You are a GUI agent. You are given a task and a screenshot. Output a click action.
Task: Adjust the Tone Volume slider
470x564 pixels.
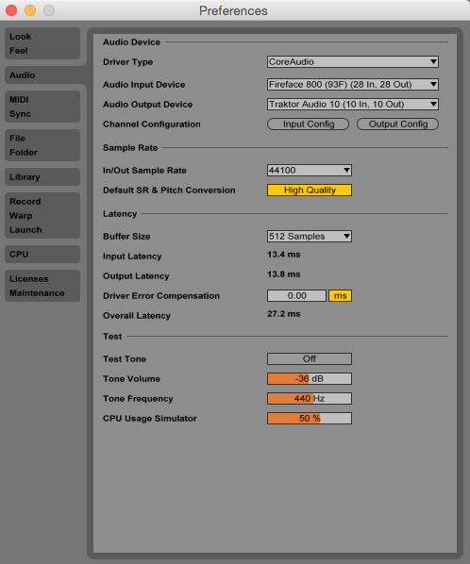tap(310, 379)
